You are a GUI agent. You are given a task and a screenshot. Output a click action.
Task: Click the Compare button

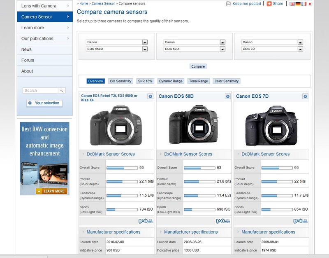tap(198, 66)
